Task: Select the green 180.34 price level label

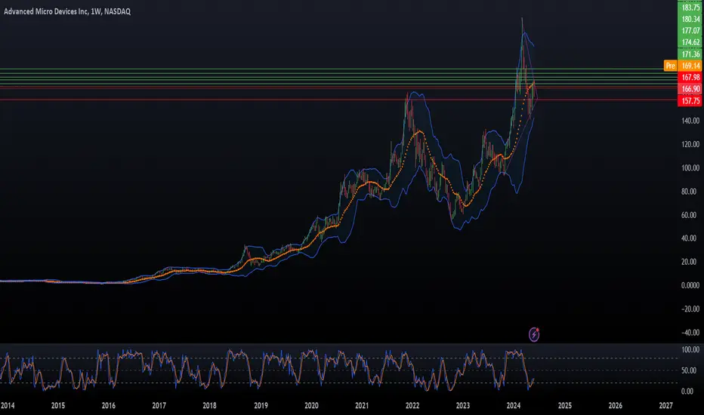Action: coord(690,20)
